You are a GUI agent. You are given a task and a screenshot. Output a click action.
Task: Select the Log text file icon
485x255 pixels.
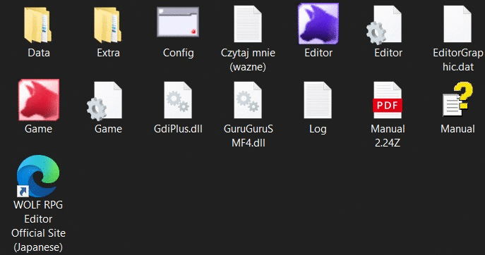pos(318,100)
